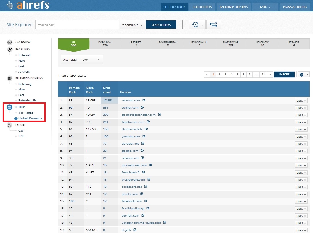Select the Governmental 3 filter tab
The height and width of the screenshot is (233, 313).
pyautogui.click(x=168, y=44)
